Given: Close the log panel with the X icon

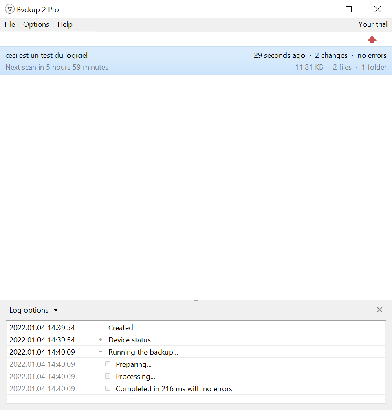Looking at the screenshot, I should [379, 310].
